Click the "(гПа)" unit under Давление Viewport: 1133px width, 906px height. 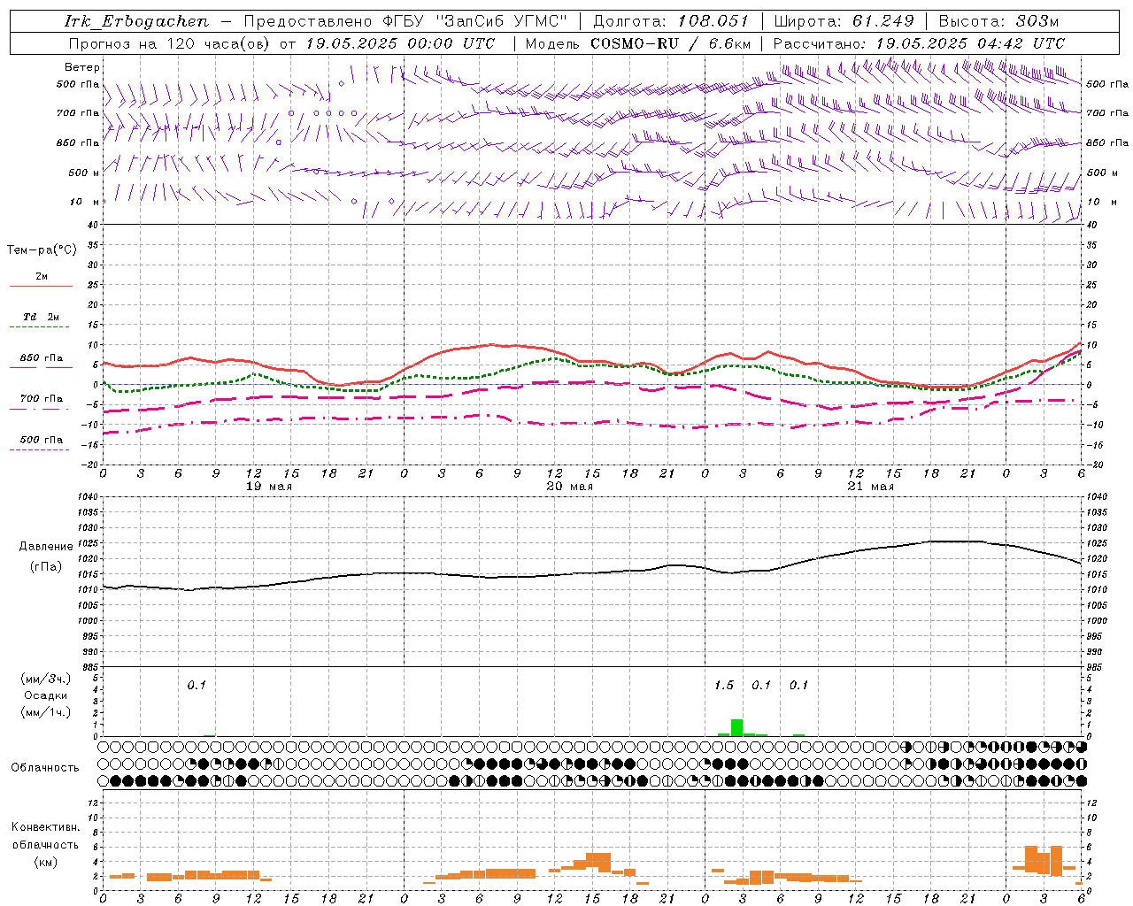(x=46, y=566)
